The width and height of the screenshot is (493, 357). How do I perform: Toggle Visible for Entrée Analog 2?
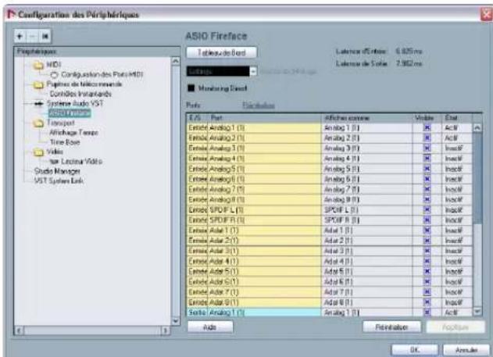click(x=427, y=138)
